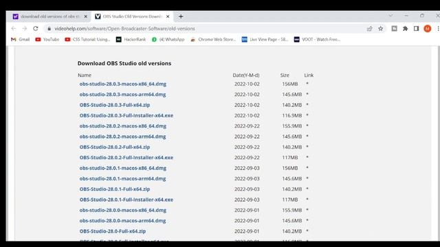
Task: Open the share page icon
Action: (x=370, y=29)
